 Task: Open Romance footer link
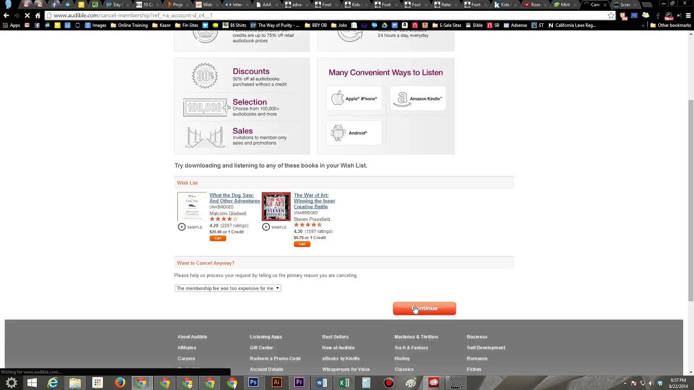point(477,359)
